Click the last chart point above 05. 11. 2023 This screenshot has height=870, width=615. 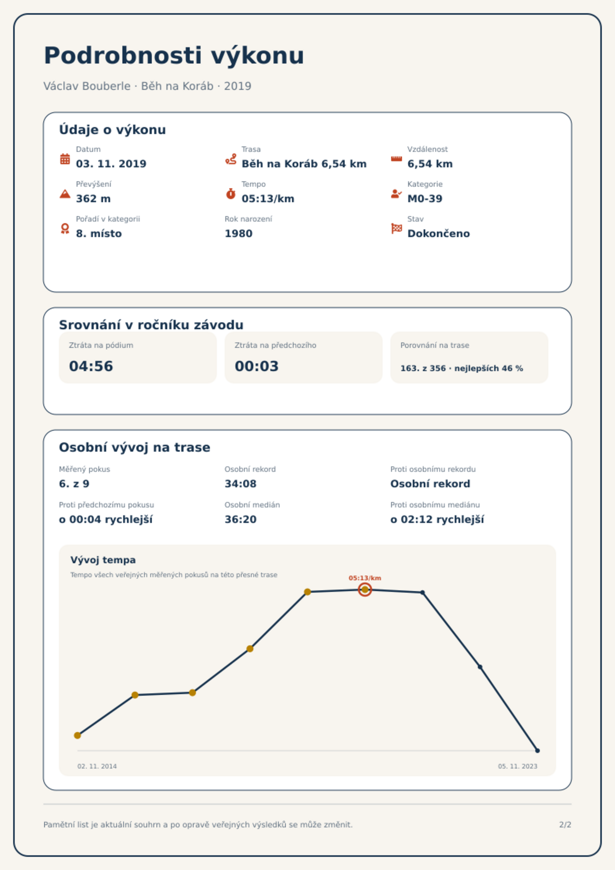tap(537, 750)
